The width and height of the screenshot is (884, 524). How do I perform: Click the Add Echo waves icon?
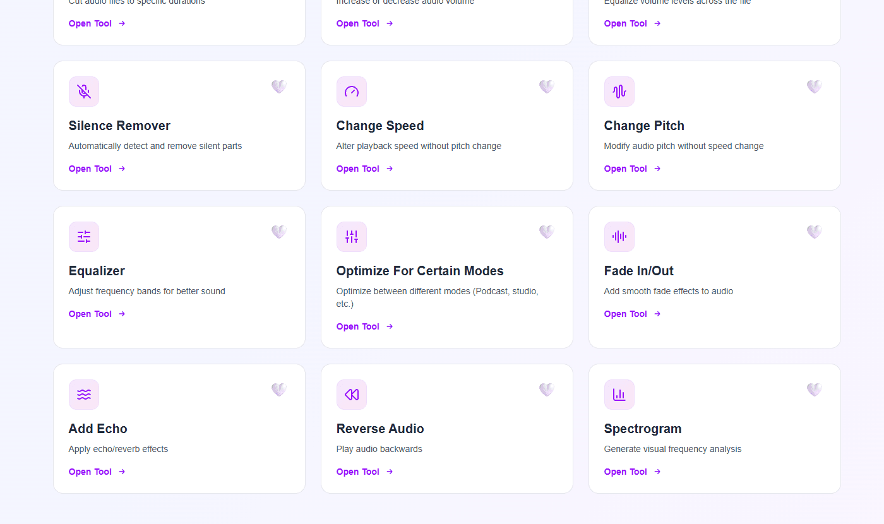[x=84, y=395]
